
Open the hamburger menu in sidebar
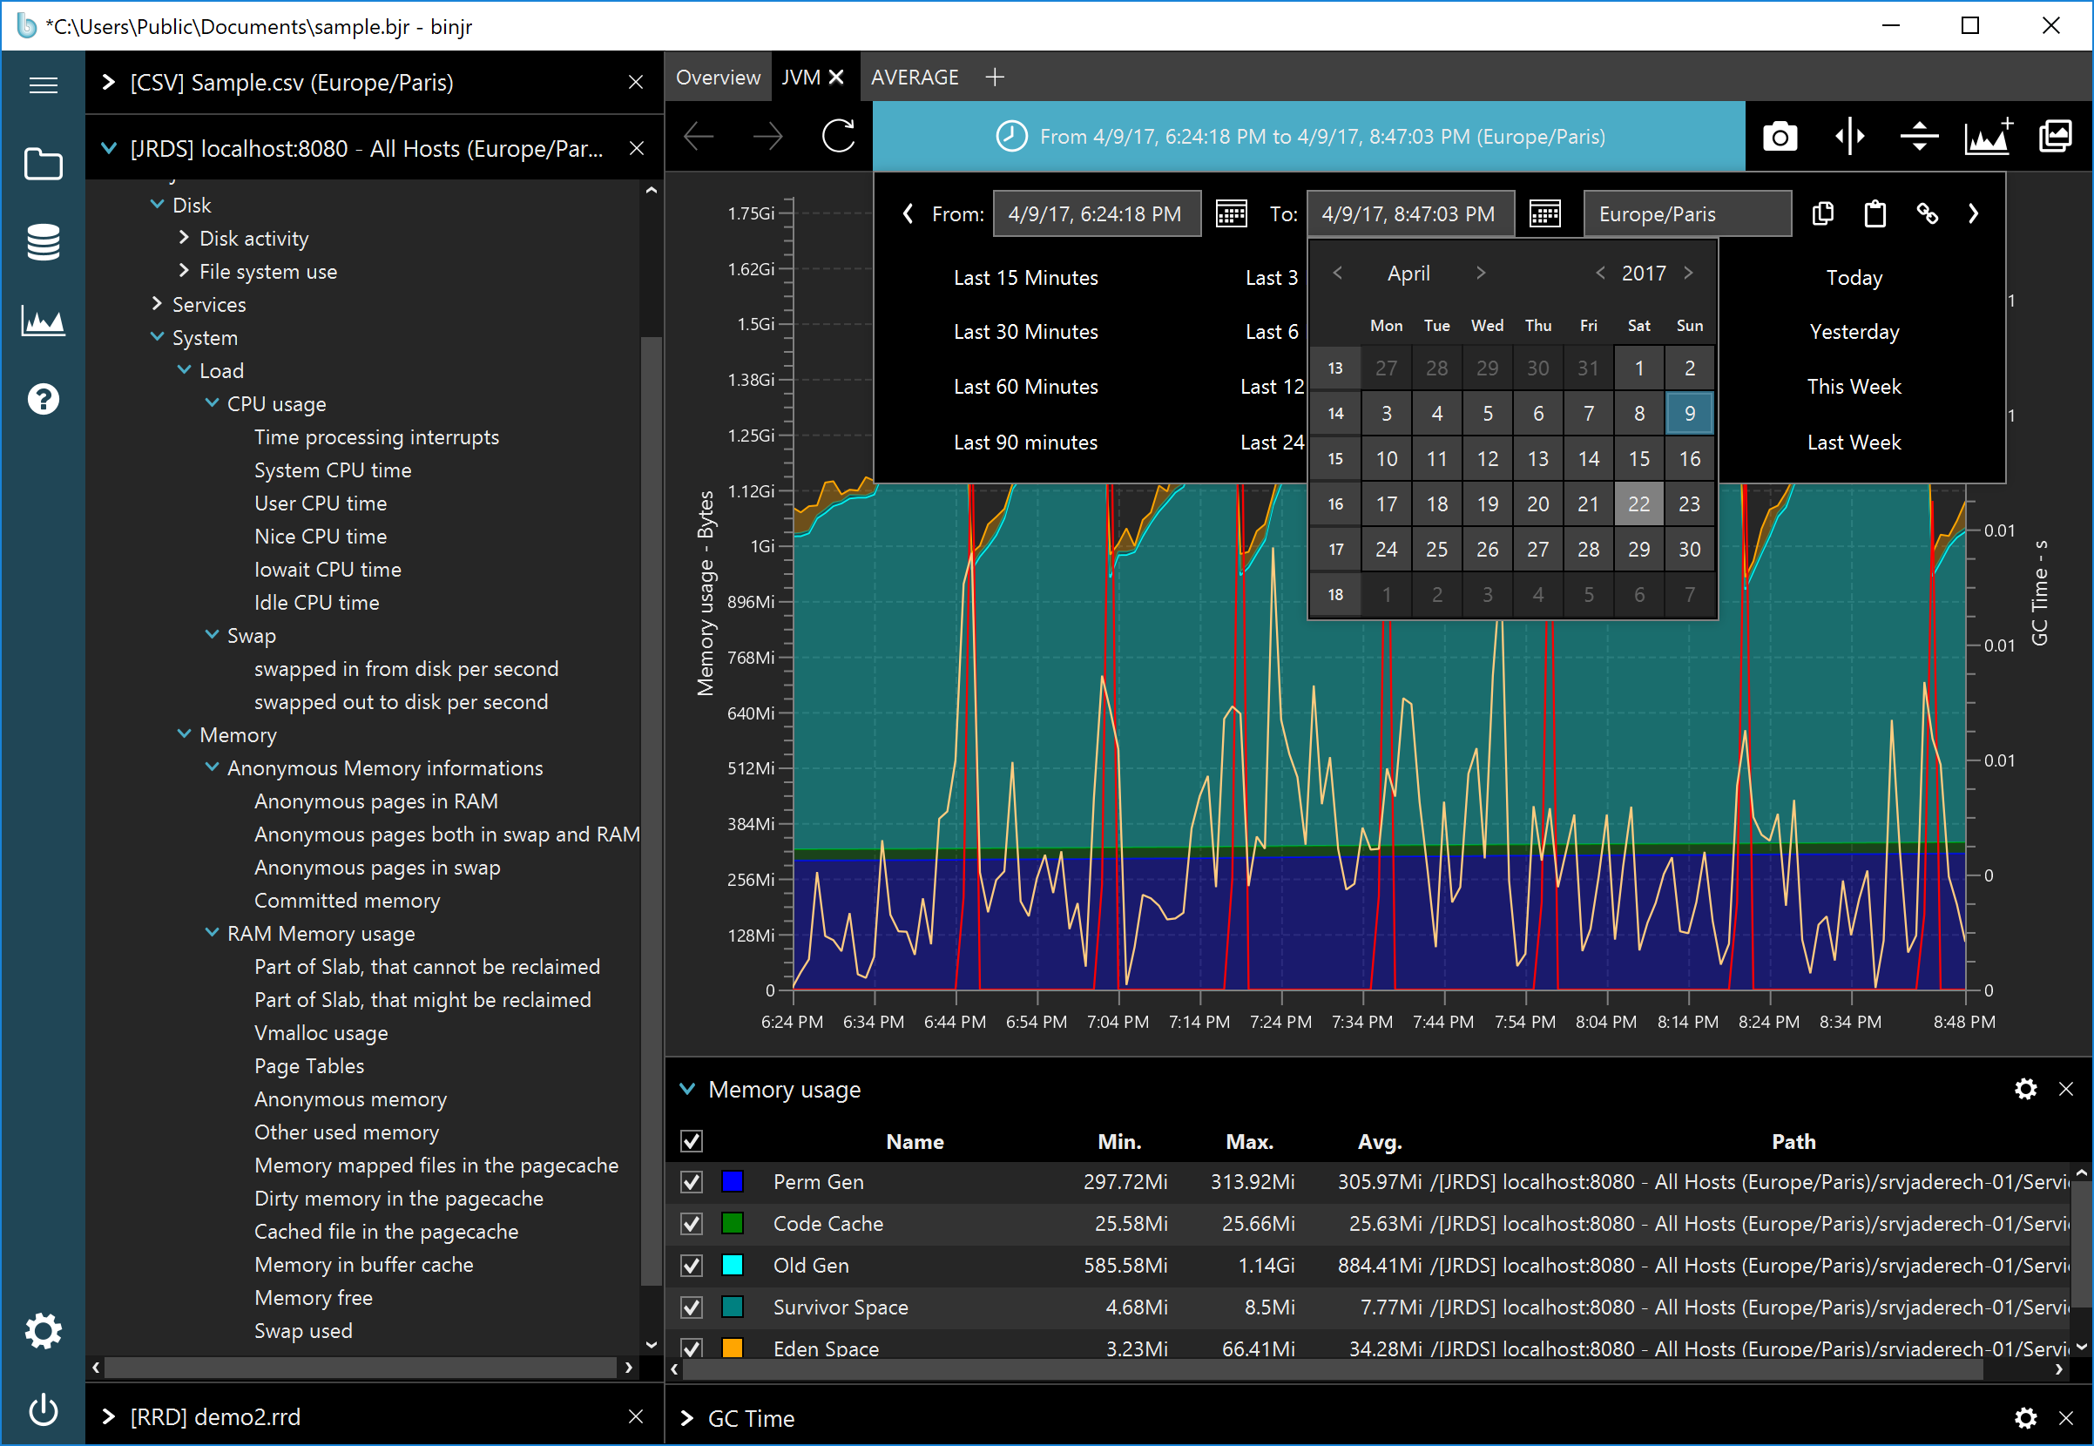click(43, 85)
